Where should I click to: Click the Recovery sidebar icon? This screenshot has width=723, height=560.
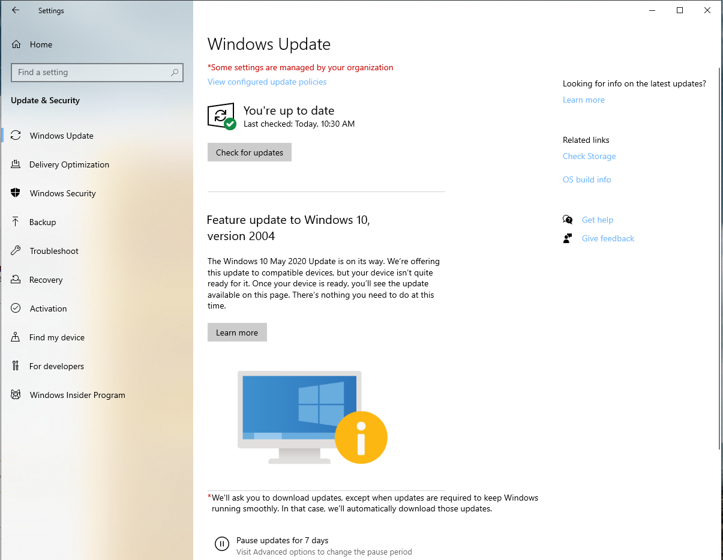pos(16,280)
